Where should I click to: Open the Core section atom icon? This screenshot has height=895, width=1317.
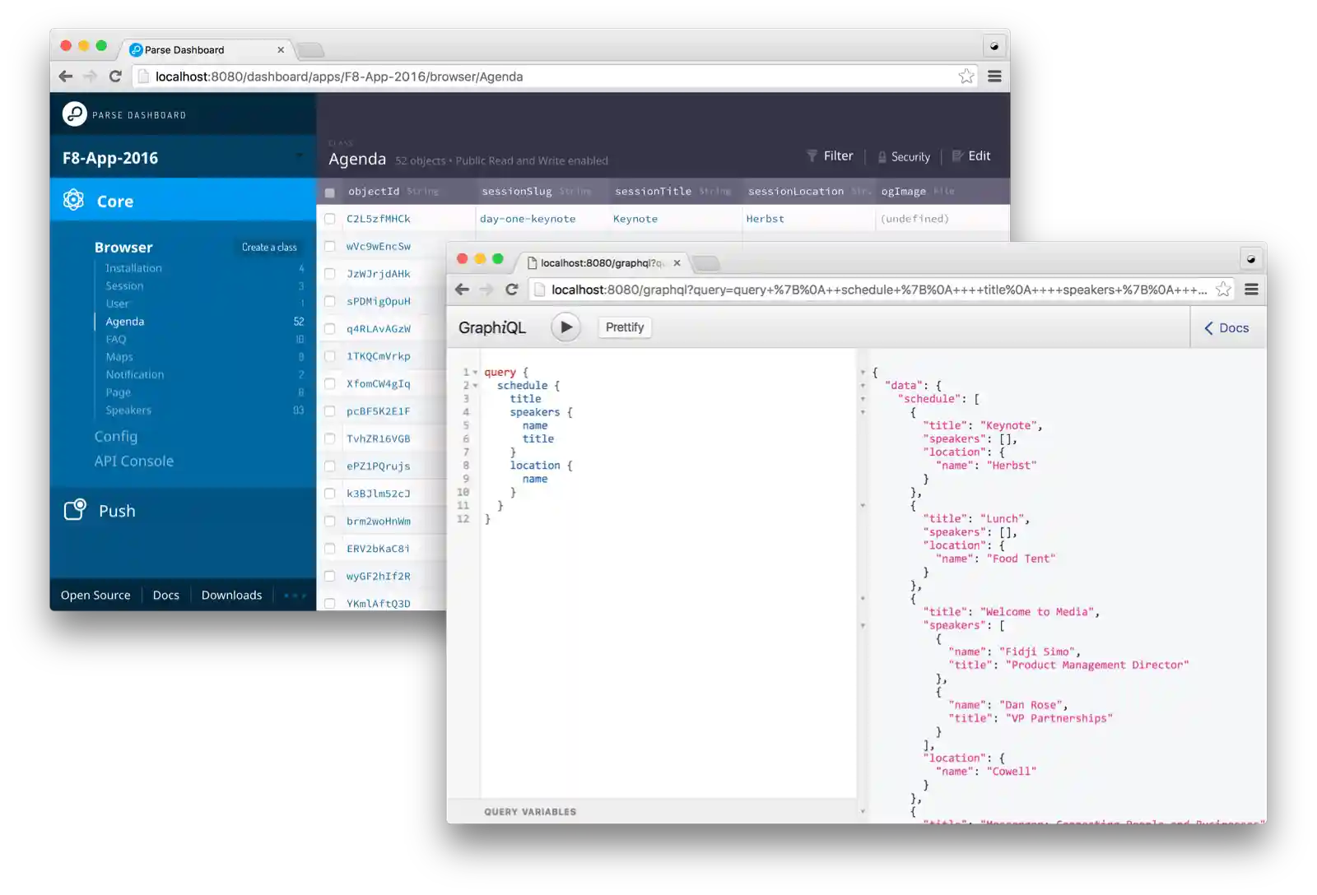pos(74,200)
